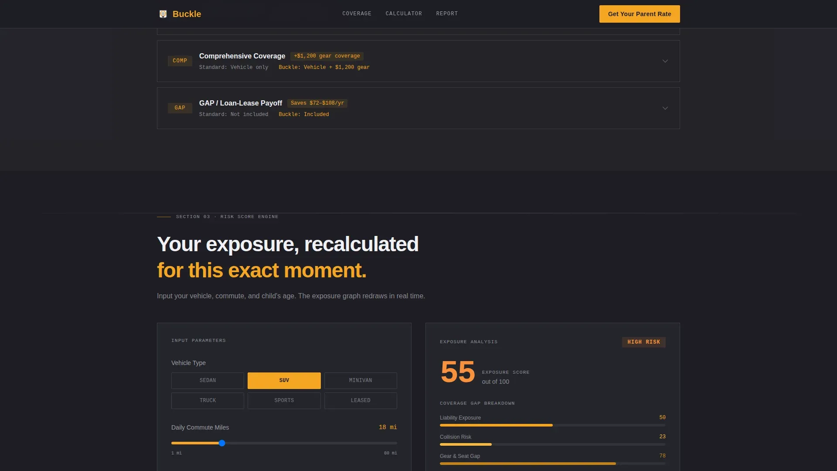
Task: Expand the Comprehensive Coverage chevron
Action: [x=665, y=61]
